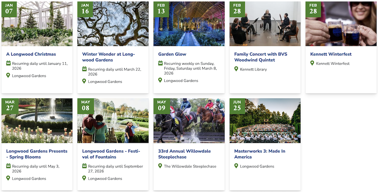Click calendar icon on Garden Glow card
This screenshot has height=192, width=378.
[x=160, y=63]
